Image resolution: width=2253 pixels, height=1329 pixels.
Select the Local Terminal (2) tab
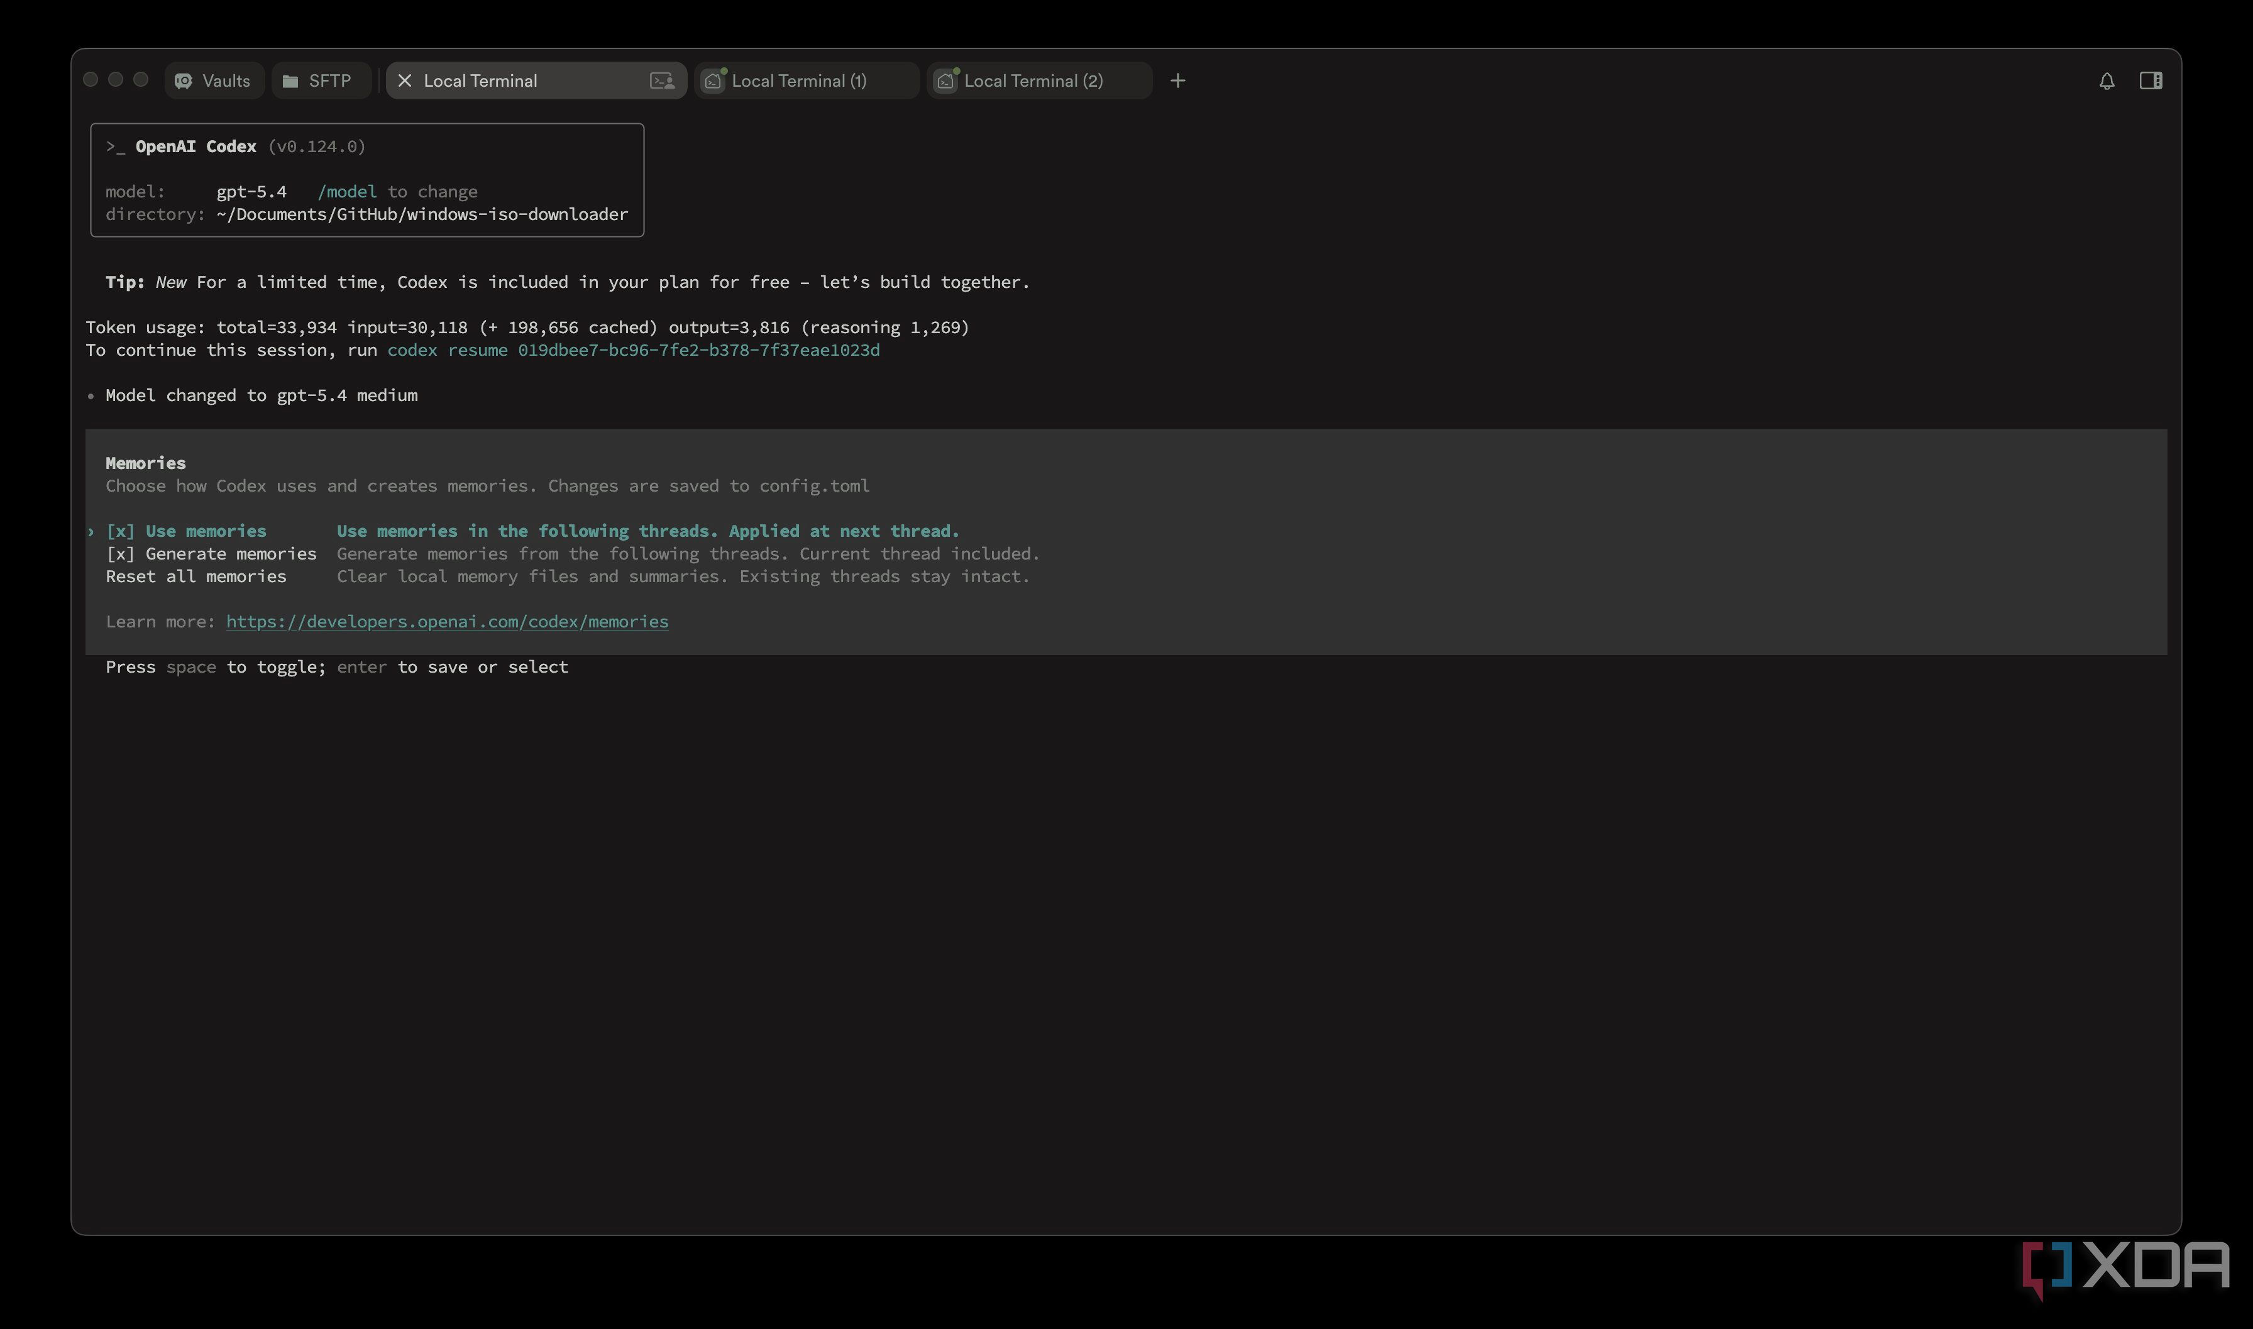point(1038,80)
